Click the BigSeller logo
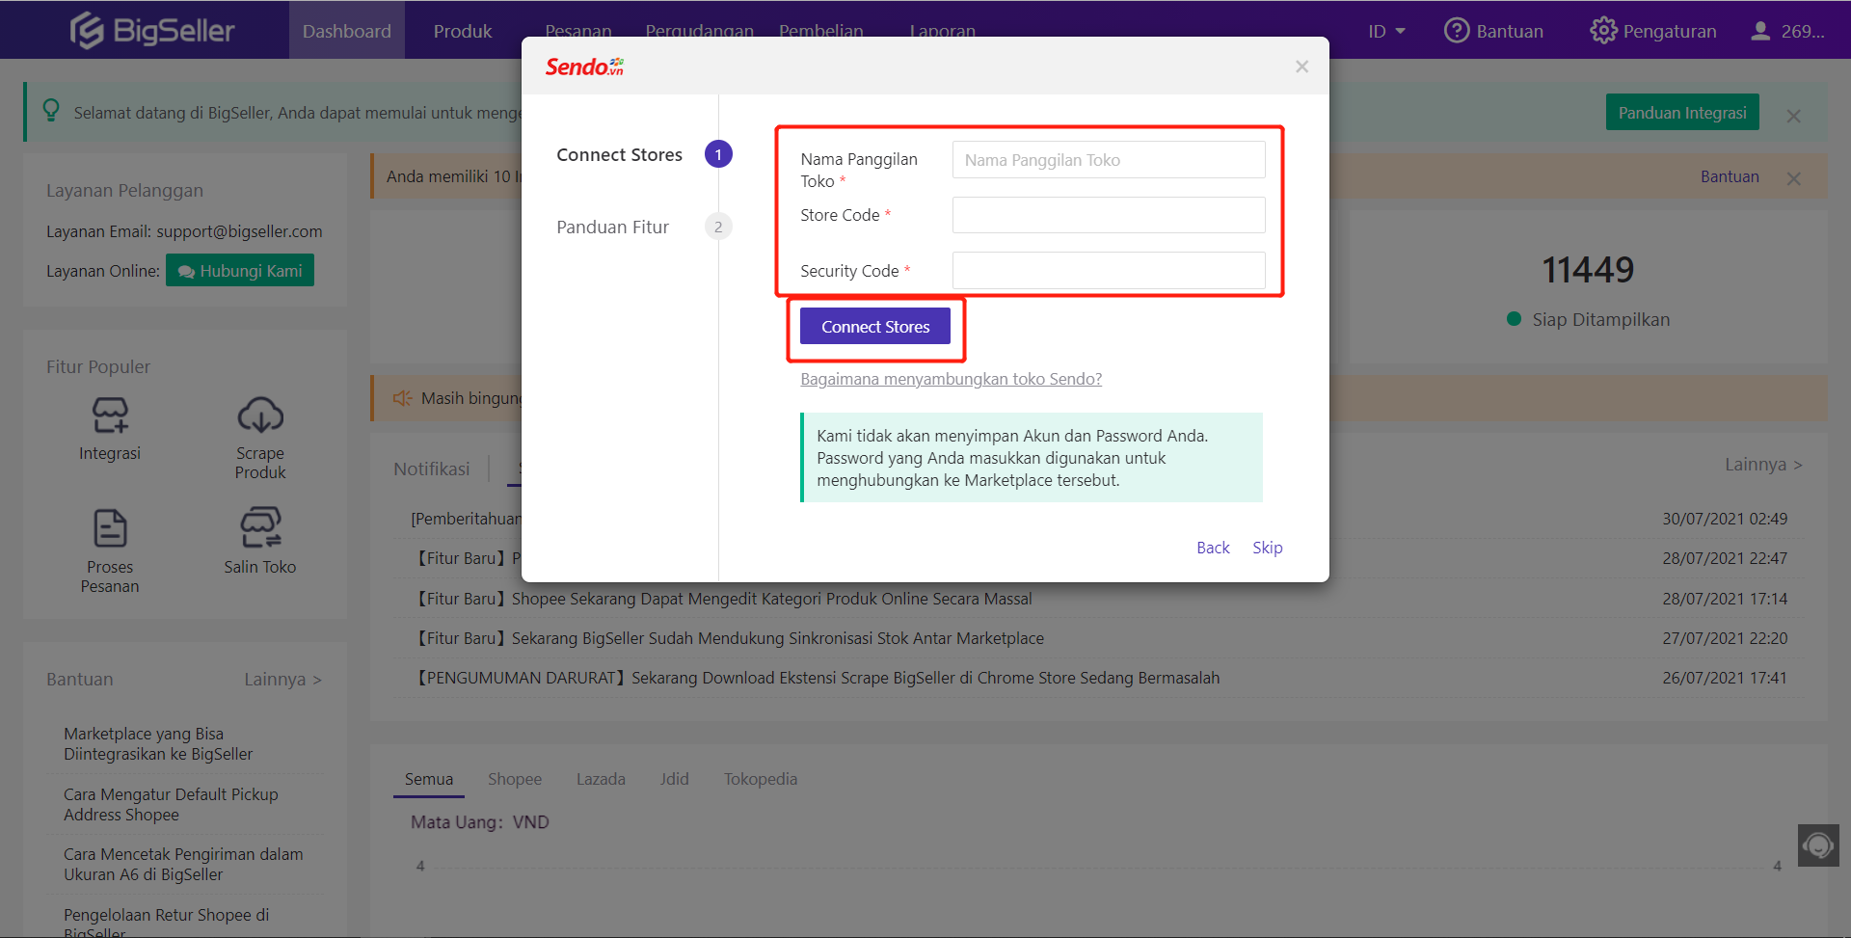This screenshot has width=1851, height=938. [x=152, y=30]
